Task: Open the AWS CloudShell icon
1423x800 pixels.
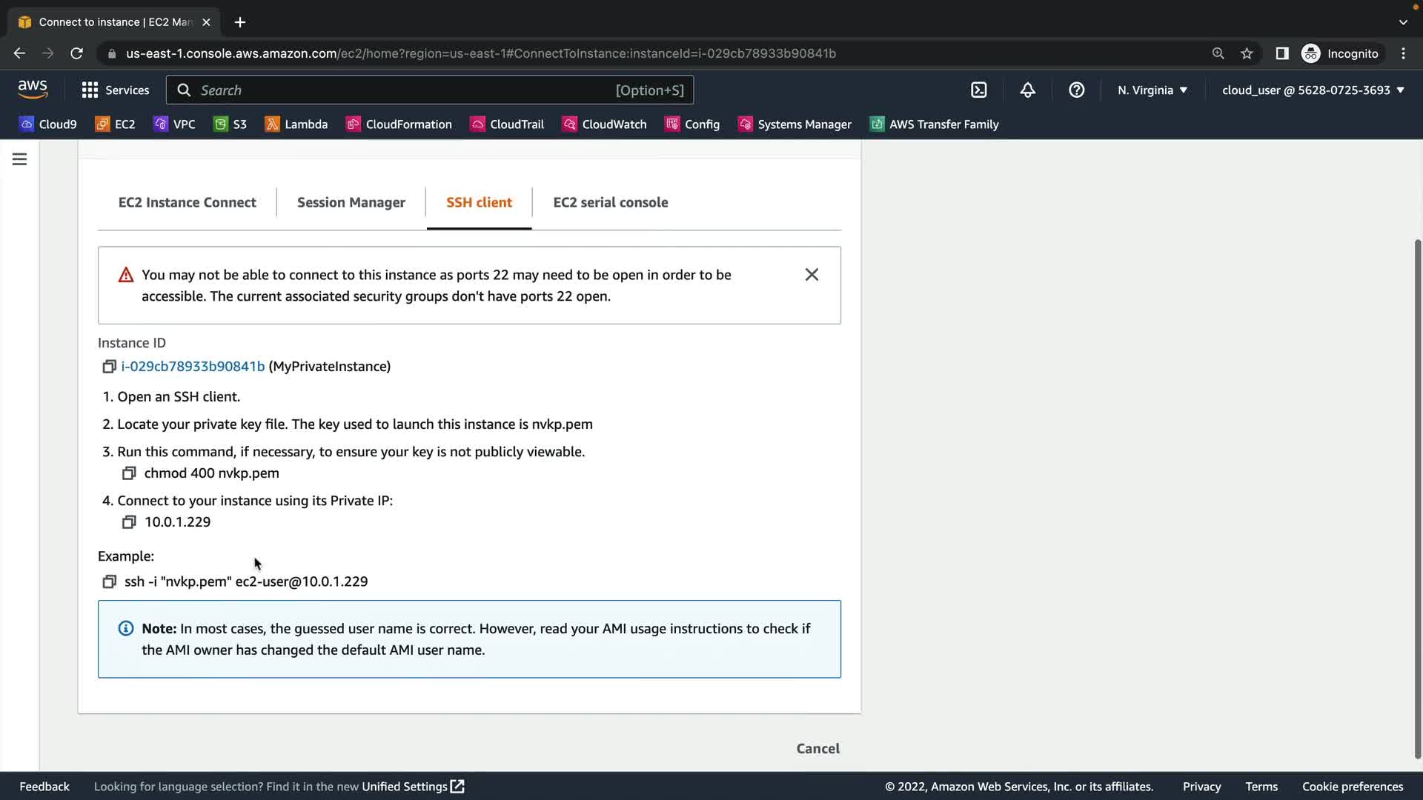Action: click(x=979, y=90)
